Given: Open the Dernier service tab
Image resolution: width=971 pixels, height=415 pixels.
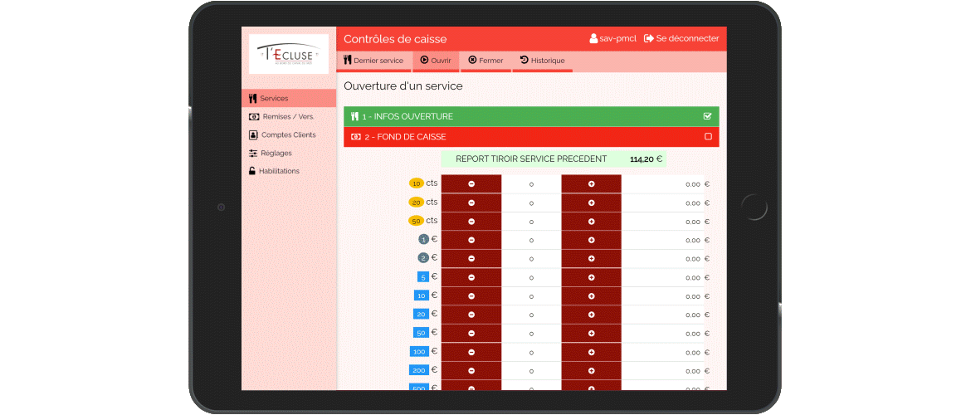Looking at the screenshot, I should pos(374,61).
